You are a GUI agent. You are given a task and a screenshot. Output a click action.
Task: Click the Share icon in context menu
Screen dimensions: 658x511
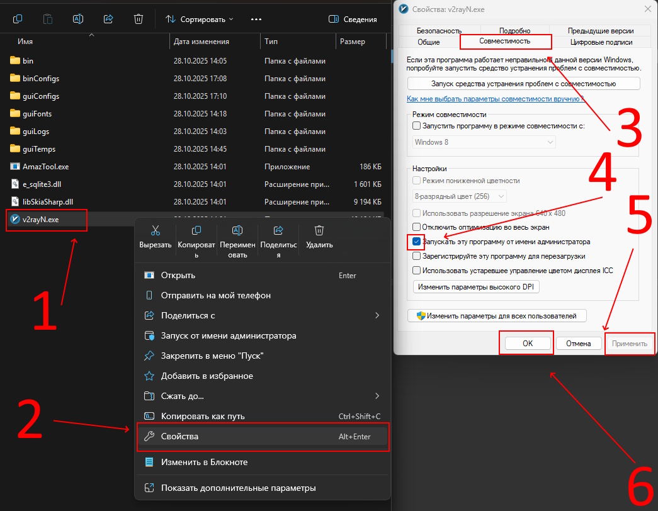pos(278,230)
